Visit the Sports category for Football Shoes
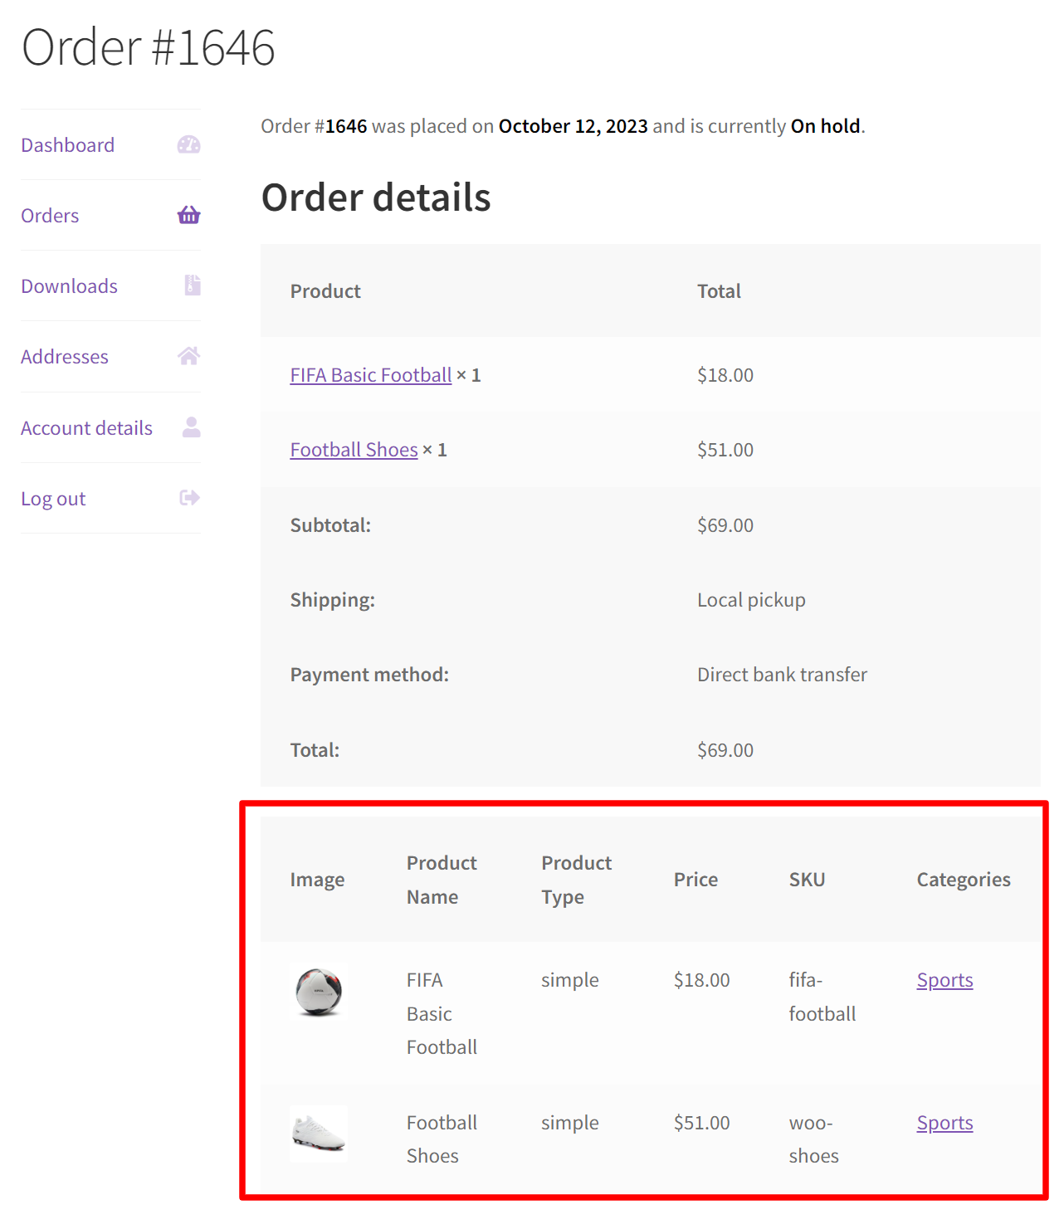Image resolution: width=1064 pixels, height=1224 pixels. (x=944, y=1123)
